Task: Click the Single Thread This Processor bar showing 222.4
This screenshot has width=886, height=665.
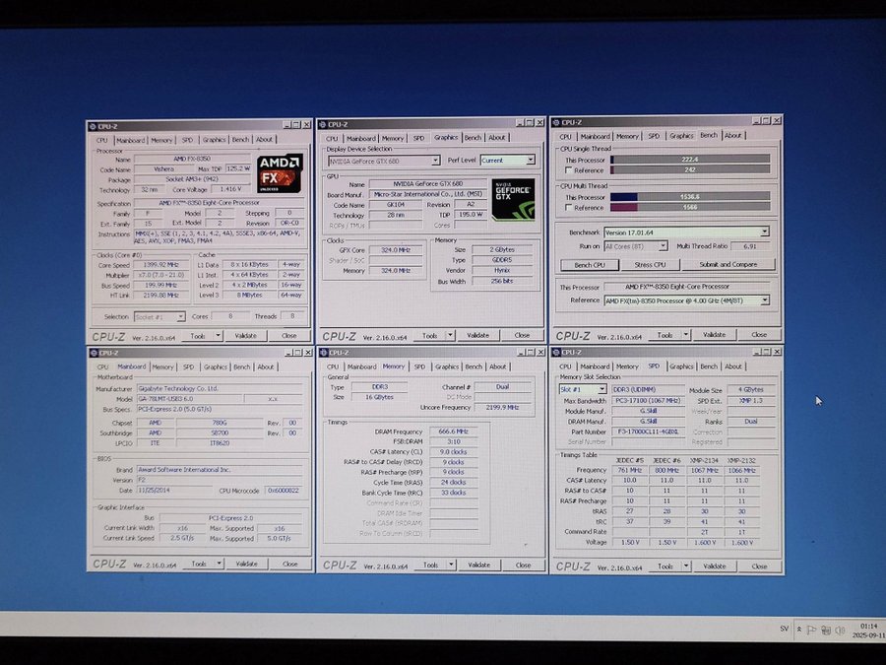Action: [x=690, y=160]
